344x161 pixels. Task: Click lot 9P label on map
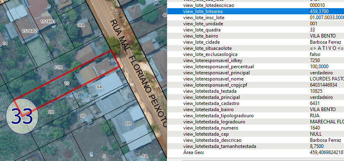tap(83, 116)
